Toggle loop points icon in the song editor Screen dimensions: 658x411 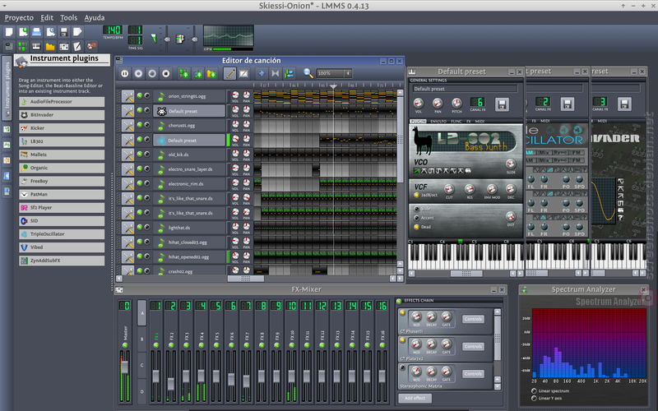tap(276, 73)
